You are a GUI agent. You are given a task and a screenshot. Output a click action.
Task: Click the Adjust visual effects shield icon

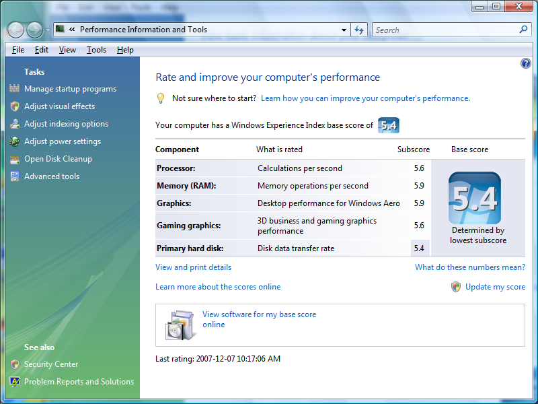point(15,106)
